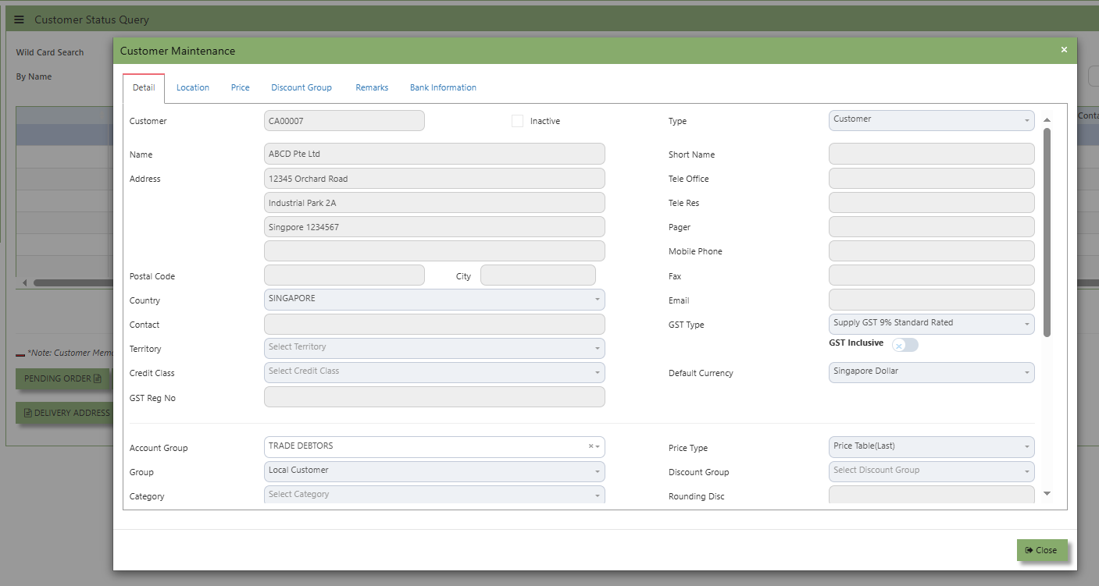Screen dimensions: 1099x586
Task: Click address line 12345 Orchard Road
Action: 434,178
